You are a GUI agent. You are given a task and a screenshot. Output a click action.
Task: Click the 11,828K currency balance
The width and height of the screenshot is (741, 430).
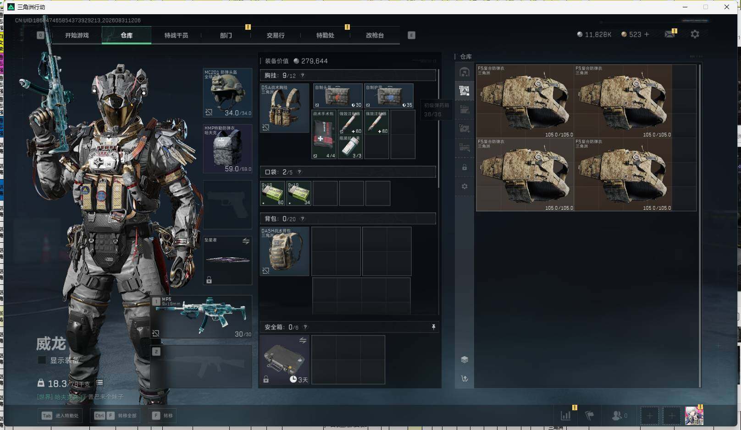tap(594, 34)
